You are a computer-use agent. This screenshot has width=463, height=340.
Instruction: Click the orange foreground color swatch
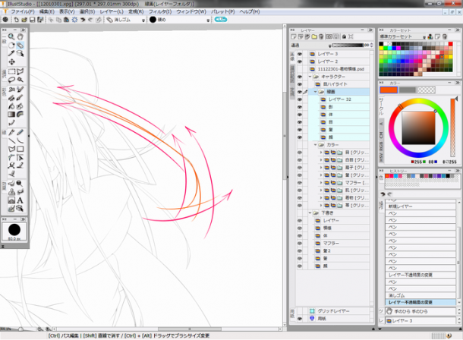[389, 90]
